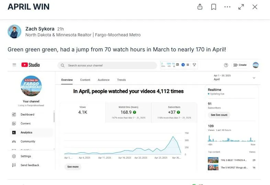Click the See more button under chart
The width and height of the screenshot is (270, 185).
(x=73, y=167)
